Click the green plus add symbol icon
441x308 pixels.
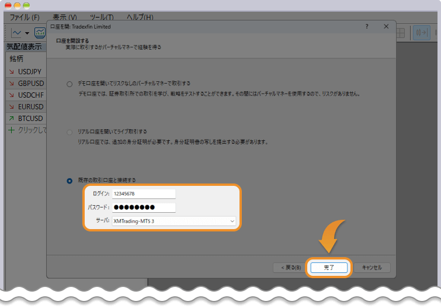click(11, 130)
